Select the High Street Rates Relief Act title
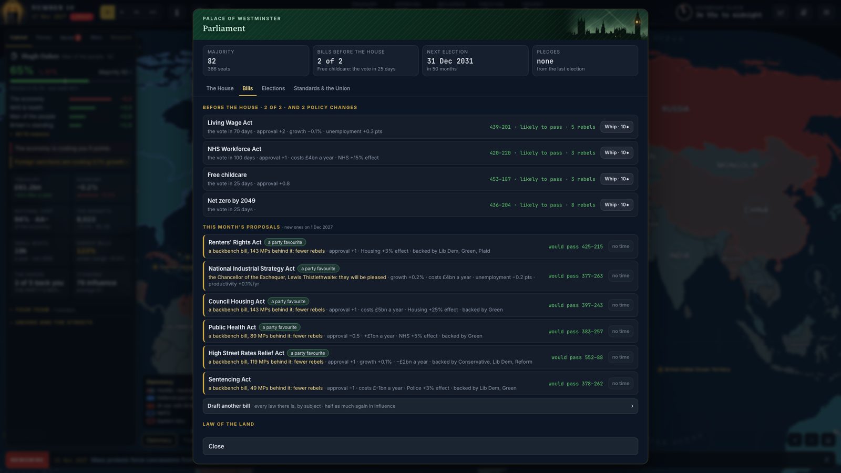This screenshot has width=841, height=473. click(246, 353)
